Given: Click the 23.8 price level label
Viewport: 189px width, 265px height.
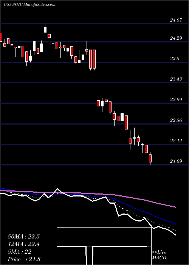Looking at the screenshot, I should coord(175,59).
